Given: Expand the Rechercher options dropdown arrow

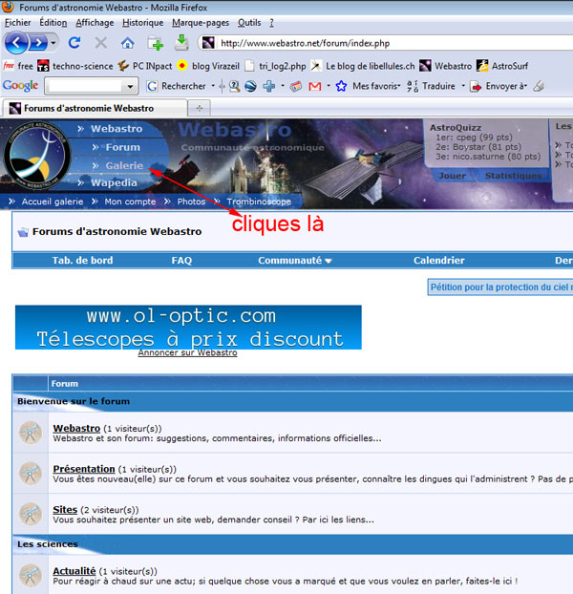Looking at the screenshot, I should 213,86.
